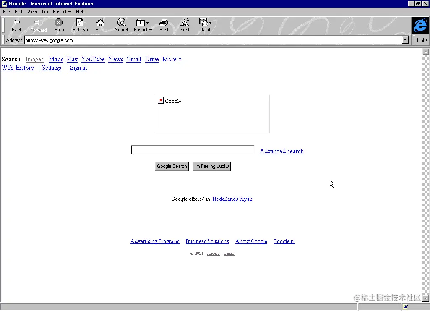Open the Play link

pyautogui.click(x=72, y=59)
